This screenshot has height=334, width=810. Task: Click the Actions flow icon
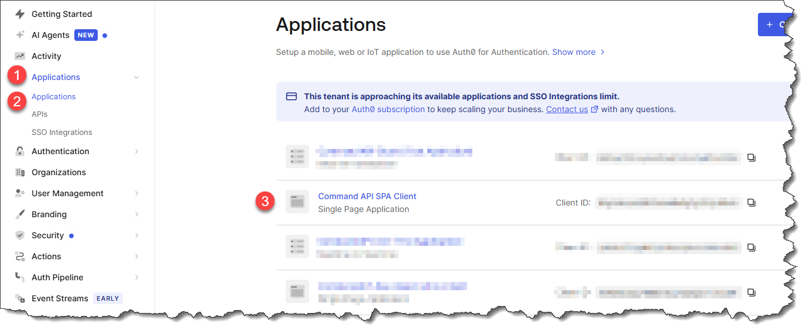[20, 256]
